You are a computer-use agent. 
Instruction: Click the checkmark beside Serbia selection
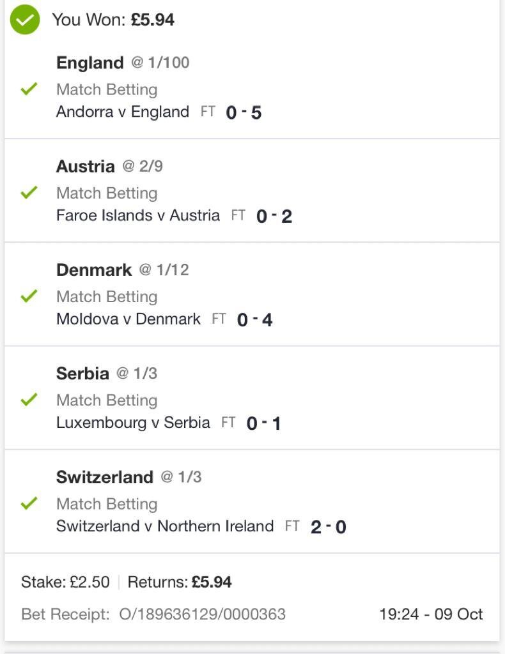tap(29, 400)
